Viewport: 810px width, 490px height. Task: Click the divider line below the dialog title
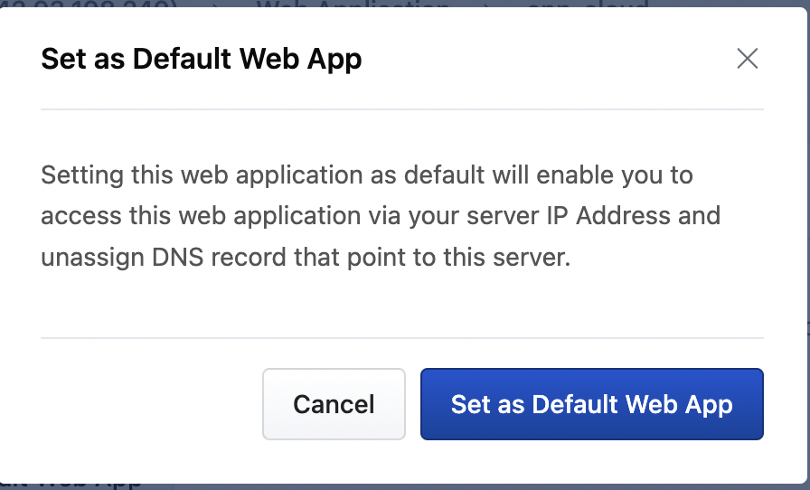point(402,109)
